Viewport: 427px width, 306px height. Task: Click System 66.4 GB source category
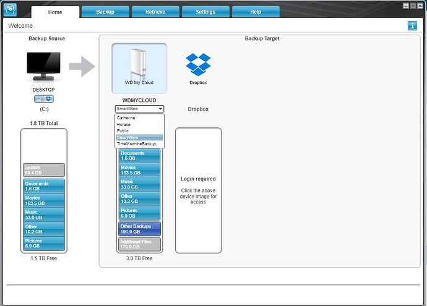click(44, 170)
